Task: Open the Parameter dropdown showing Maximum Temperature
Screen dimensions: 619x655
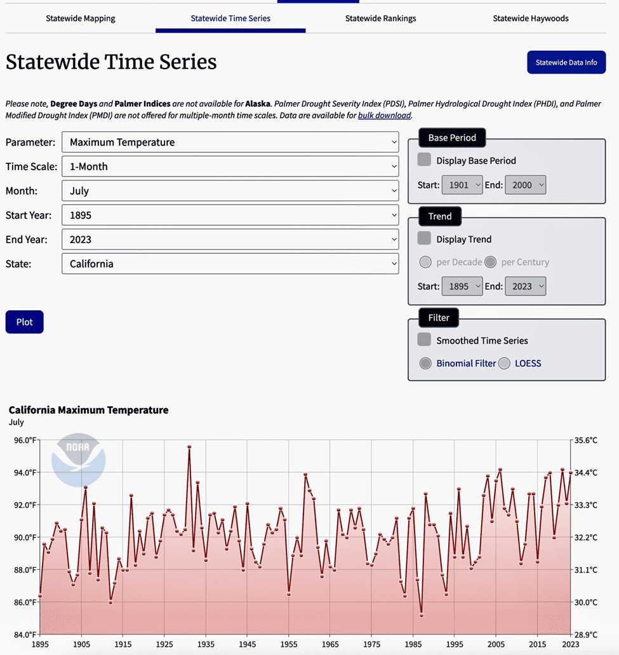Action: tap(230, 142)
